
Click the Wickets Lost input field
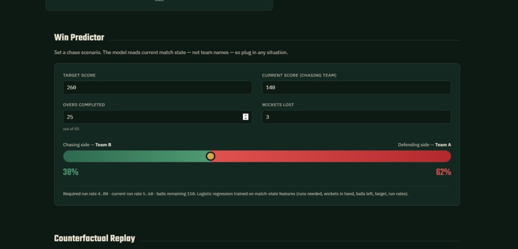(357, 117)
